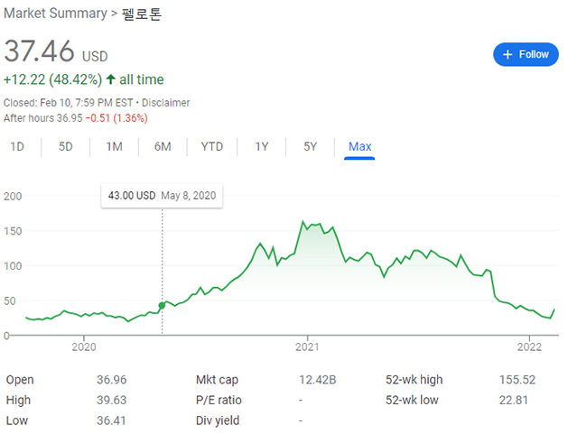This screenshot has width=587, height=434.
Task: Click the 2022 label on the chart axis
Action: pos(529,347)
